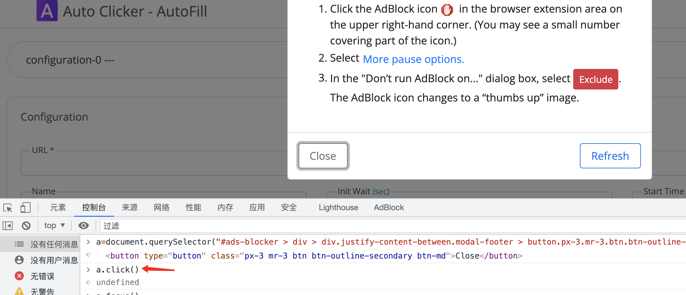The image size is (686, 295).
Task: Focus the console 过滤 filter field
Action: [393, 226]
